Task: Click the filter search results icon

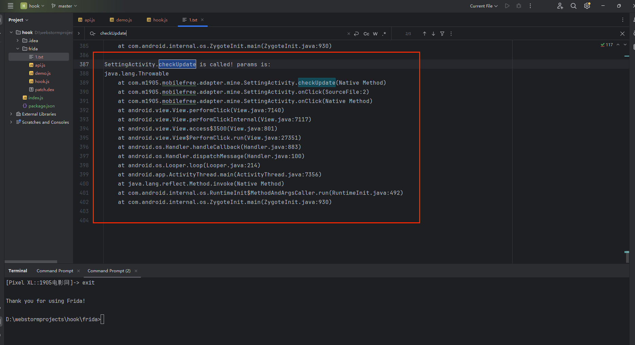Action: (442, 34)
